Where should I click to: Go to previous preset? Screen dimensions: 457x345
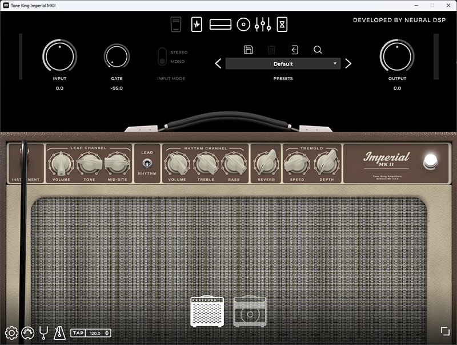point(218,63)
